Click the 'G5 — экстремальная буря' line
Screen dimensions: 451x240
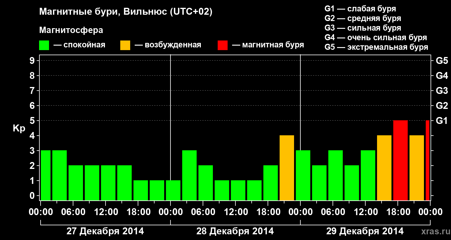[376, 47]
